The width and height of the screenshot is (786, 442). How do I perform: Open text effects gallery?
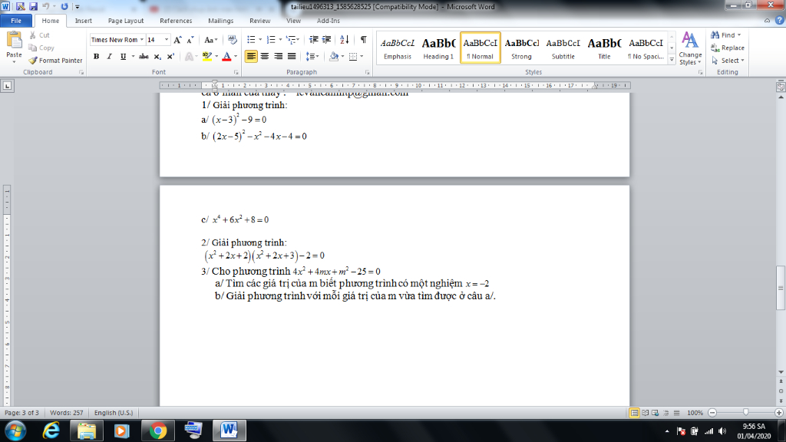tap(189, 57)
